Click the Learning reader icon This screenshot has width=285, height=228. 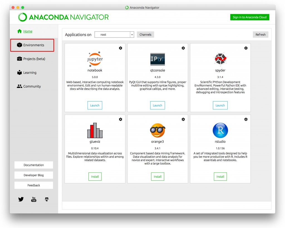coord(19,72)
